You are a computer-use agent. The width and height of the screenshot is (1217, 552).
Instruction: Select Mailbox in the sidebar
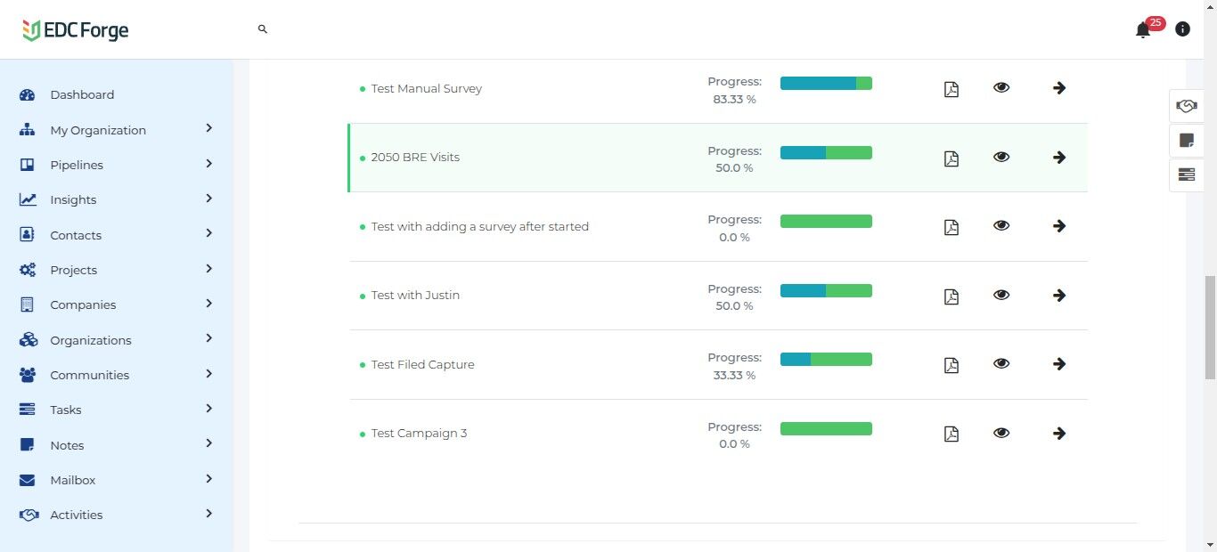(x=72, y=480)
